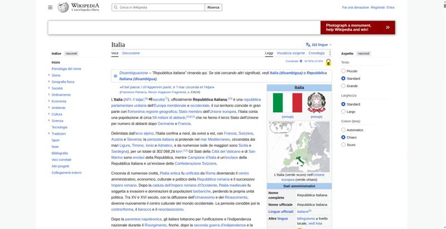Open the Impero romano link
The width and height of the screenshot is (446, 229).
124,185
